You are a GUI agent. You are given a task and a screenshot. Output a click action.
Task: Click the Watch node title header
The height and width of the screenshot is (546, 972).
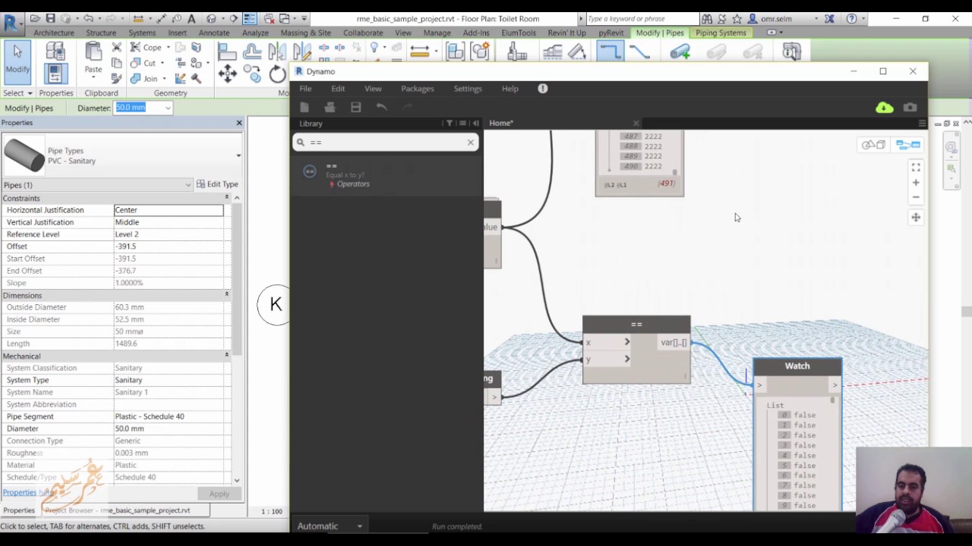click(x=797, y=366)
